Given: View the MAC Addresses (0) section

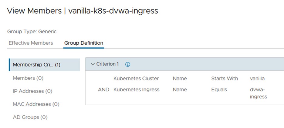Looking at the screenshot, I should click(x=36, y=104).
